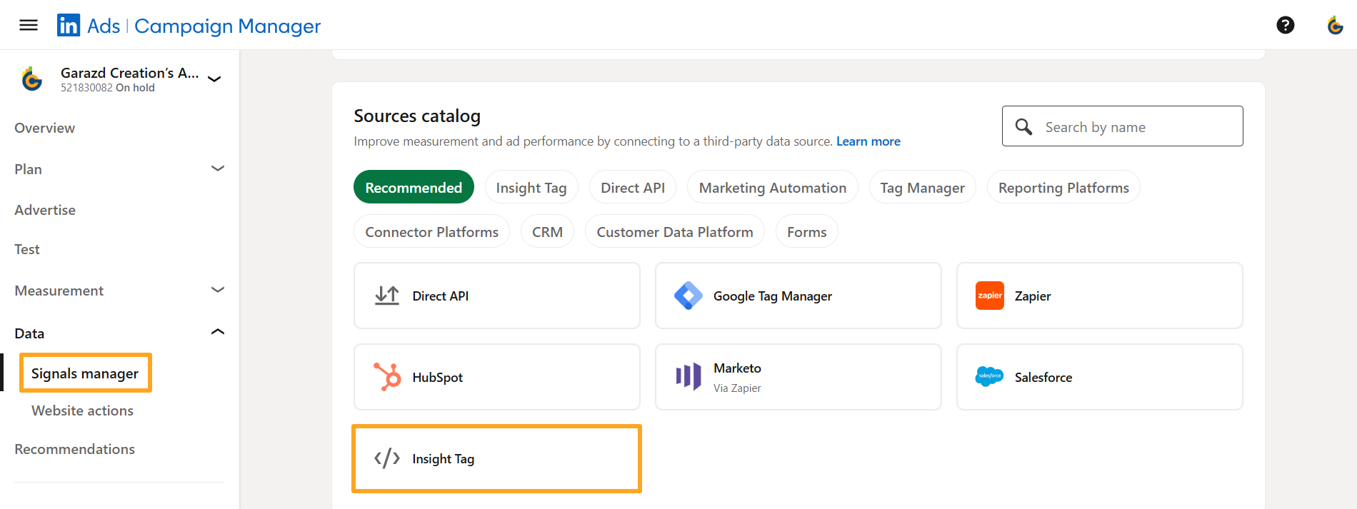The image size is (1357, 509).
Task: Click the Salesforce cloud icon
Action: [x=989, y=377]
